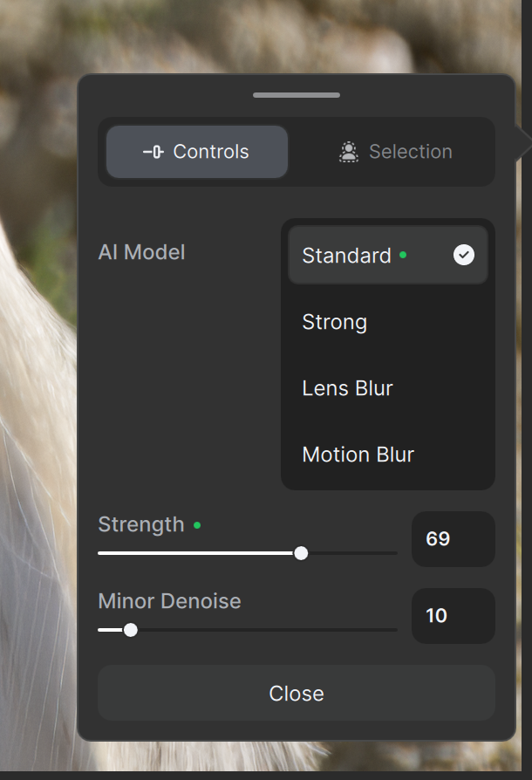Click the green dot beside Standard
The image size is (532, 780).
pyautogui.click(x=403, y=255)
